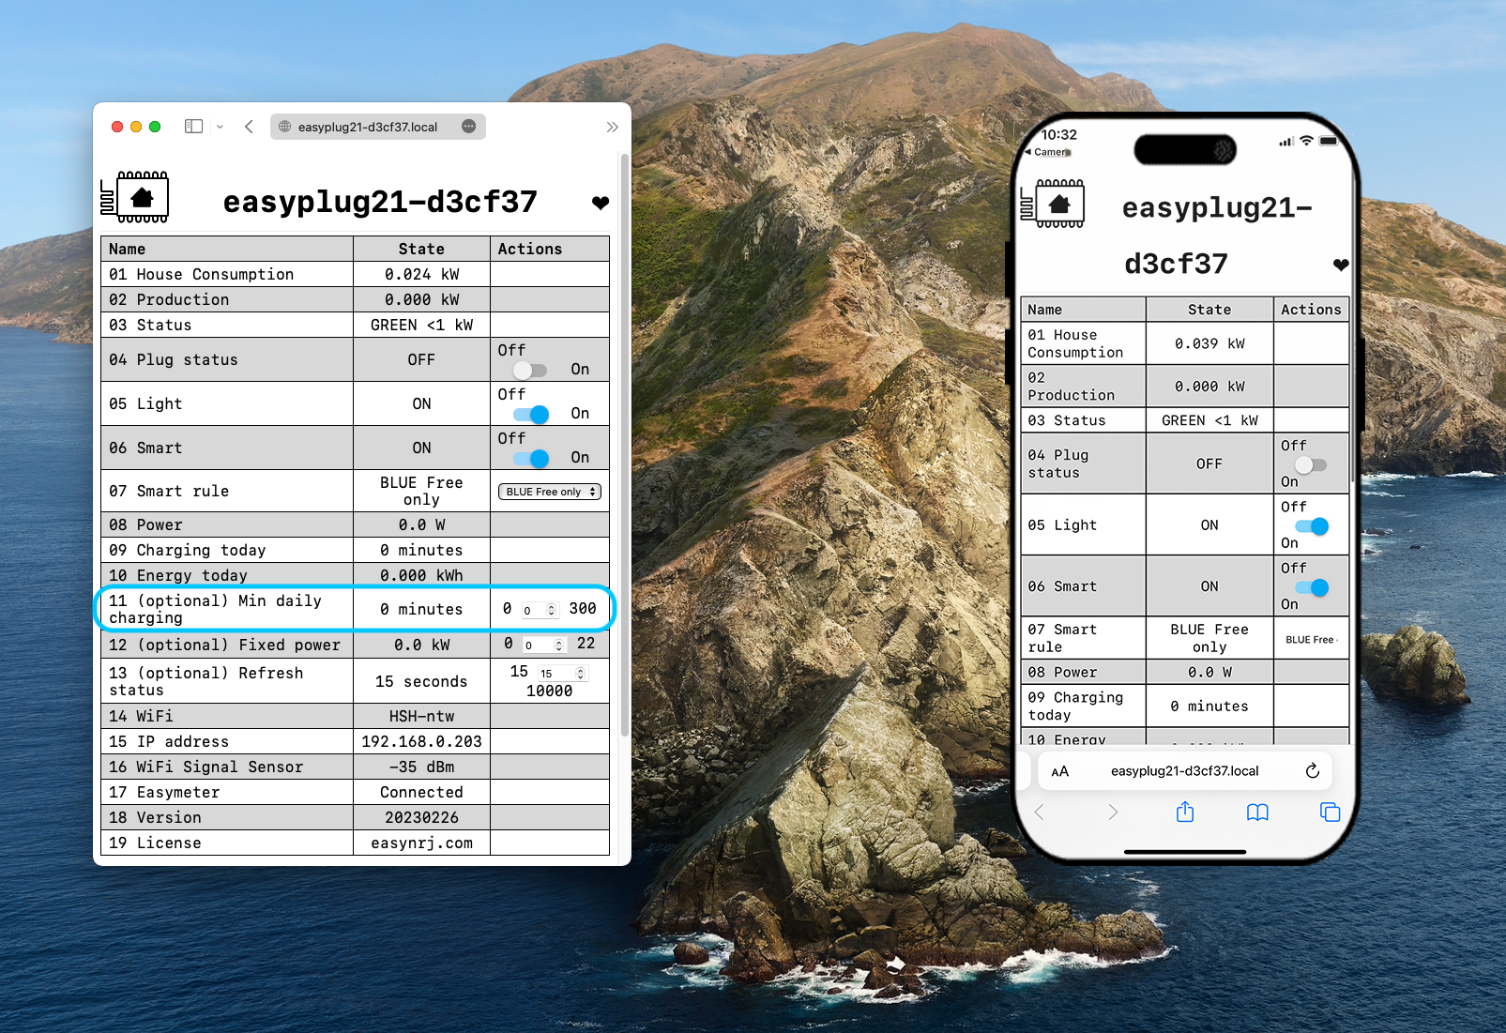This screenshot has height=1033, width=1506.
Task: Click the page options ellipsis in address bar
Action: tap(469, 127)
